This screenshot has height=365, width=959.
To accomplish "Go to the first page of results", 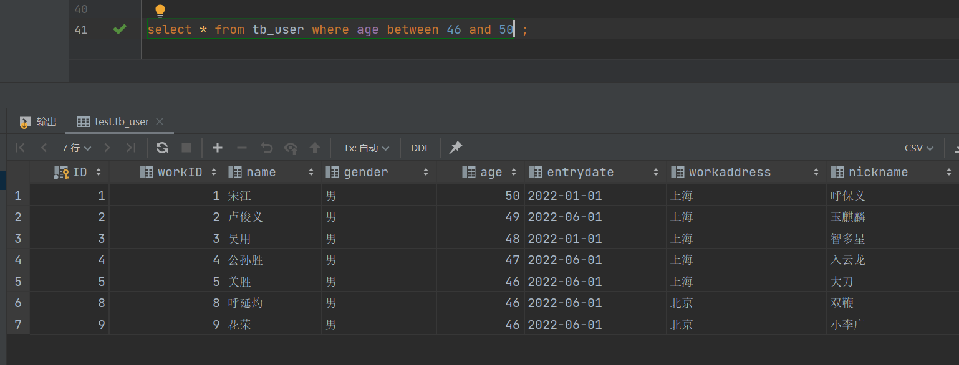I will [x=21, y=148].
